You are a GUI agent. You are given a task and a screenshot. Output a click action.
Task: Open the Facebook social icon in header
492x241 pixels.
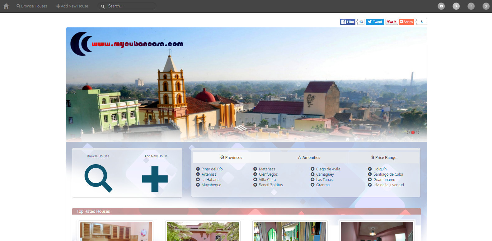pyautogui.click(x=471, y=6)
